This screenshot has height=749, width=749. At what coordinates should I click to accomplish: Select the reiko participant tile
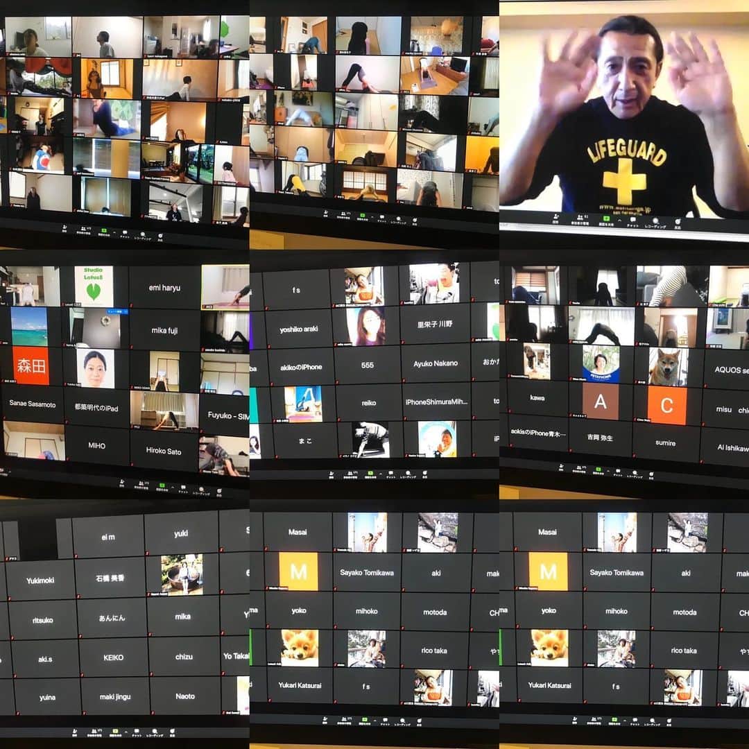tap(368, 403)
